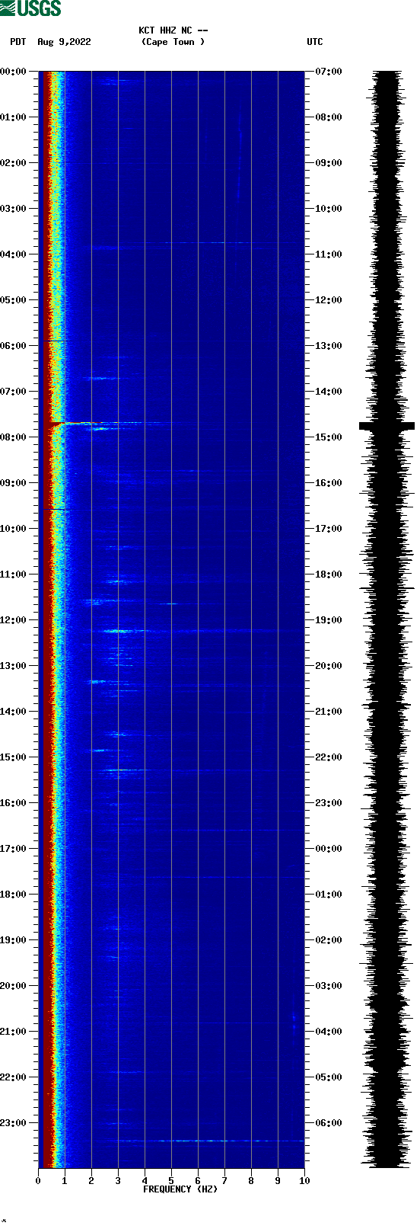Image resolution: width=420 pixels, height=1229 pixels.
Task: Click the 03:00 PDT time label
Action: pos(14,209)
